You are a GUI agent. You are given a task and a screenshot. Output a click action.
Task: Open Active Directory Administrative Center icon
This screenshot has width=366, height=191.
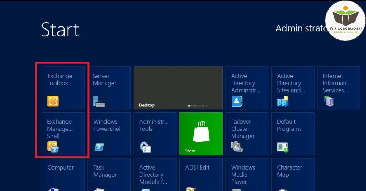coord(237,101)
